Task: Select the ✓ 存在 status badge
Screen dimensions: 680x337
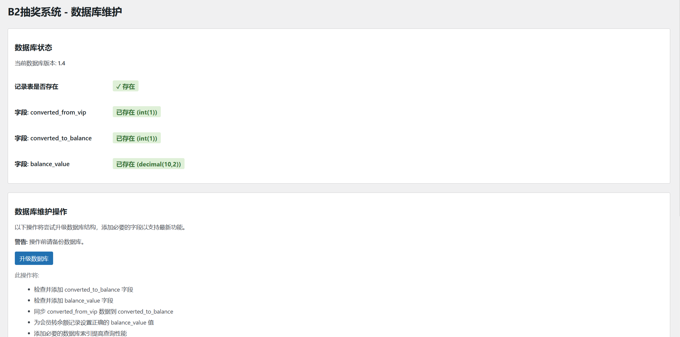Action: tap(125, 86)
